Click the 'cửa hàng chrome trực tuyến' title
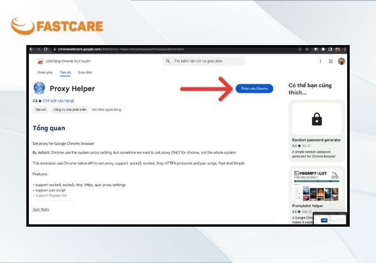The width and height of the screenshot is (376, 263). pyautogui.click(x=68, y=61)
